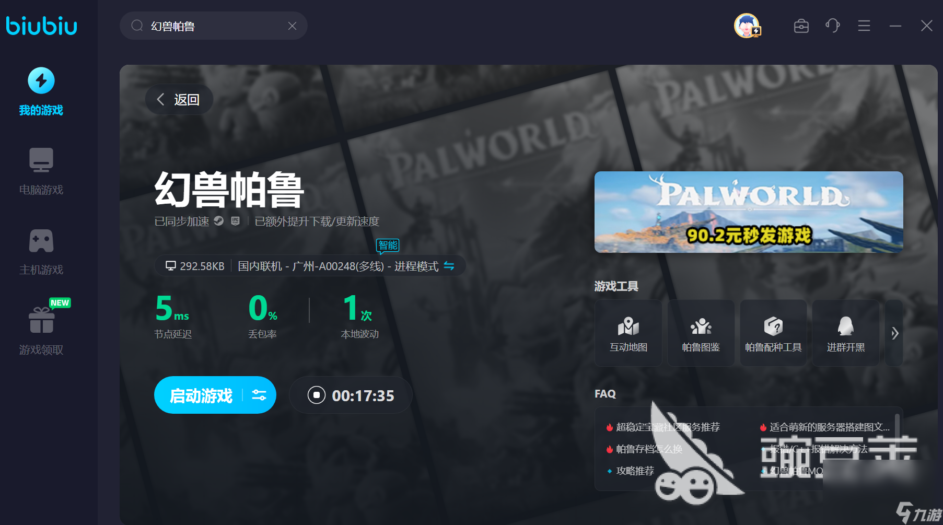Open the 帕鲁配种工具 breeding tool

tap(773, 333)
